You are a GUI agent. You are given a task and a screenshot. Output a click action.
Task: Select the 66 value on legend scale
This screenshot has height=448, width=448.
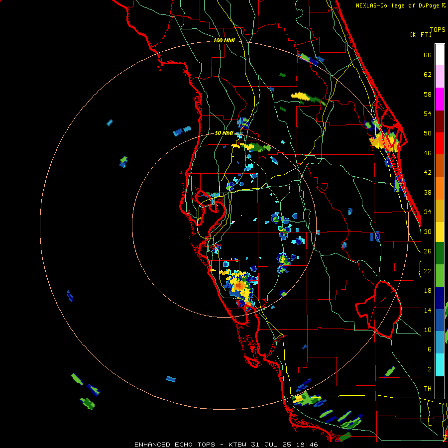428,55
